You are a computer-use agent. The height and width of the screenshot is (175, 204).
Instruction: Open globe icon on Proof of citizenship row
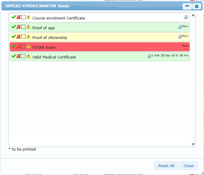pyautogui.click(x=180, y=37)
